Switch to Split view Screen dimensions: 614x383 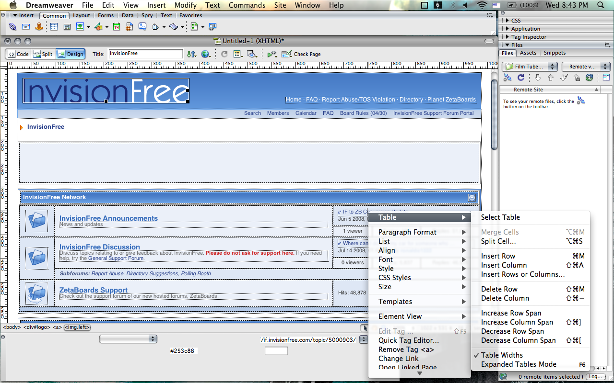(43, 54)
